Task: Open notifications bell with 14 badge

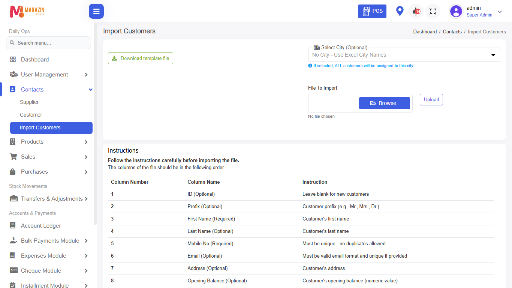Action: [x=416, y=11]
